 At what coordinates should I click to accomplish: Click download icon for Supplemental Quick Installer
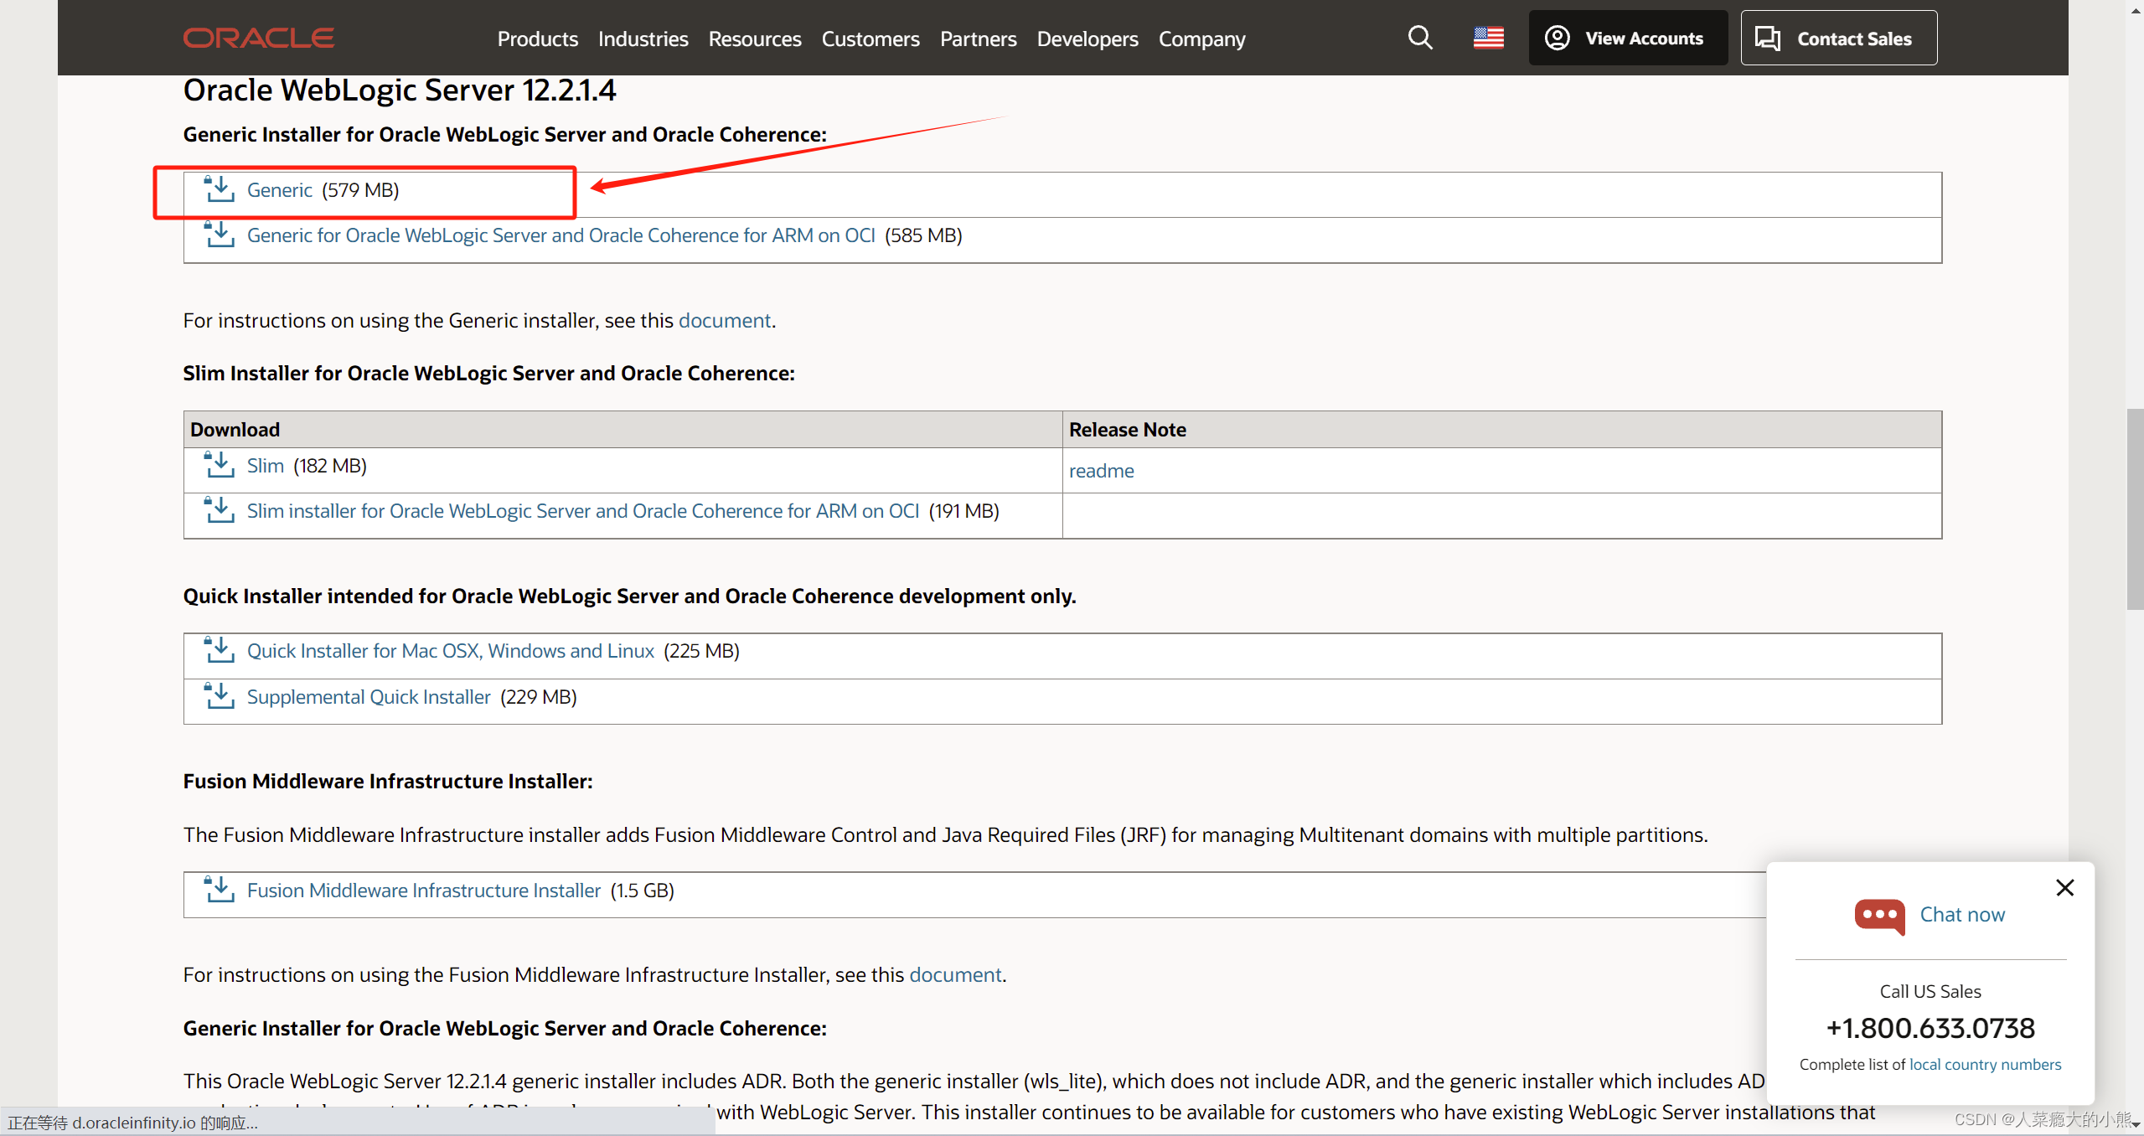220,696
